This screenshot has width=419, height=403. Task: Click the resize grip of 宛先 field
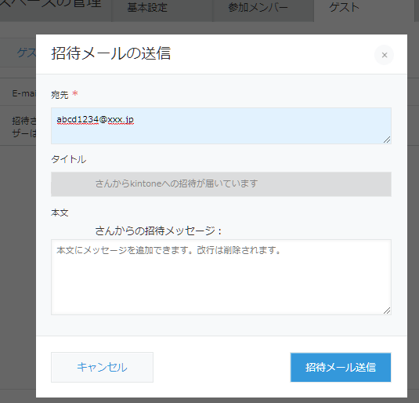(x=387, y=140)
